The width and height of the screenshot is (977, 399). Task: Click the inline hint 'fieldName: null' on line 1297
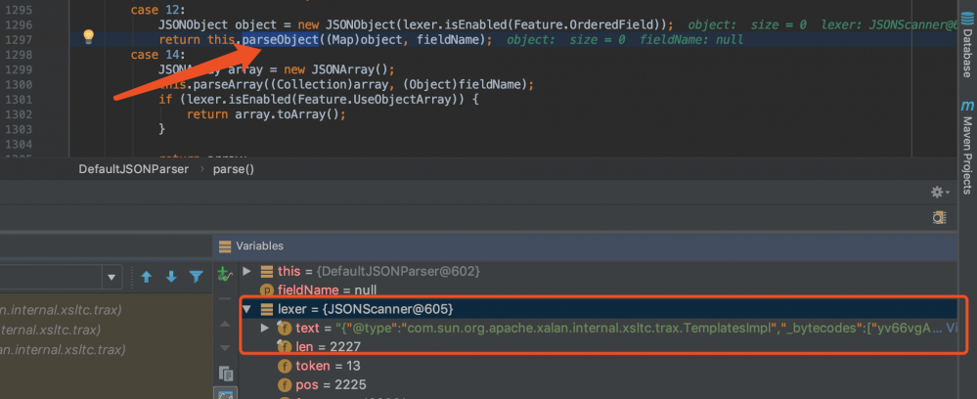(691, 40)
